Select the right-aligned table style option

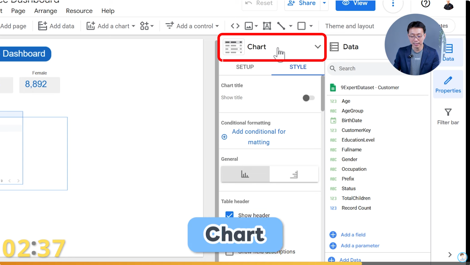coord(294,174)
